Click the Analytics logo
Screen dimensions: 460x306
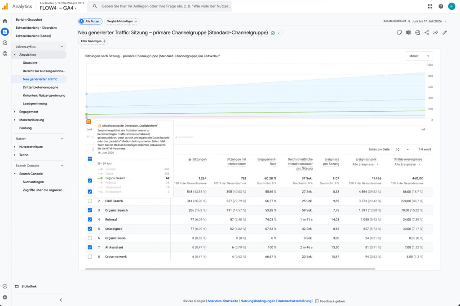pyautogui.click(x=5, y=6)
